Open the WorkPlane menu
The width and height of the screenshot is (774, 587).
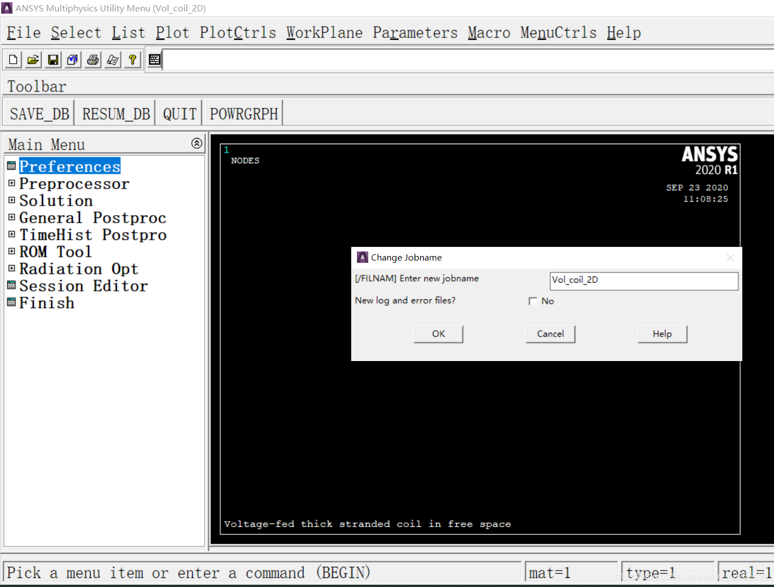(325, 33)
